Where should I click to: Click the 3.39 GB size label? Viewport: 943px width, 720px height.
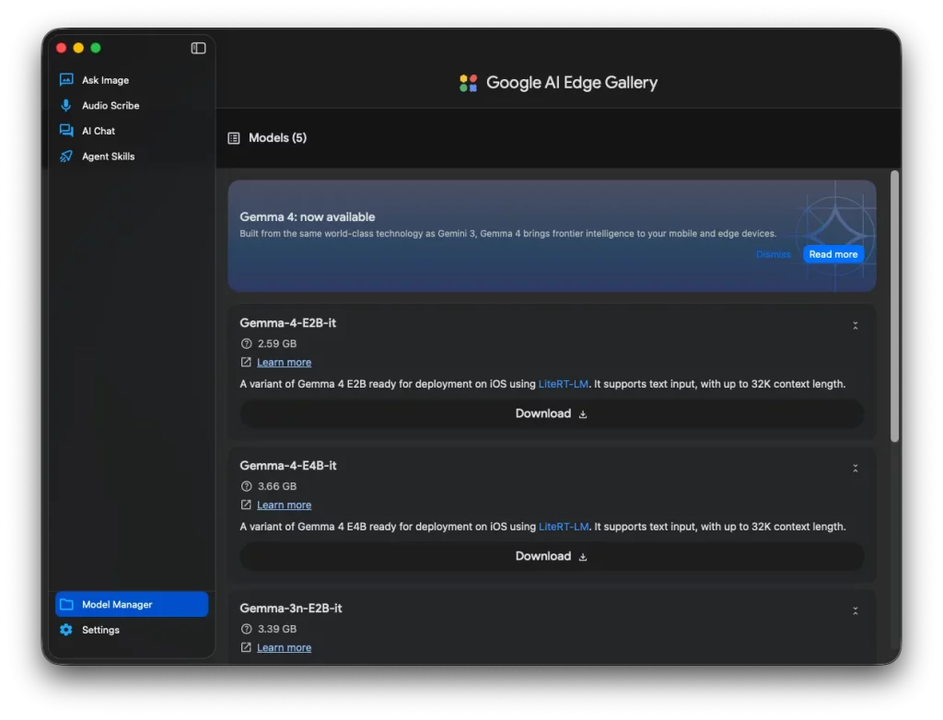(277, 629)
